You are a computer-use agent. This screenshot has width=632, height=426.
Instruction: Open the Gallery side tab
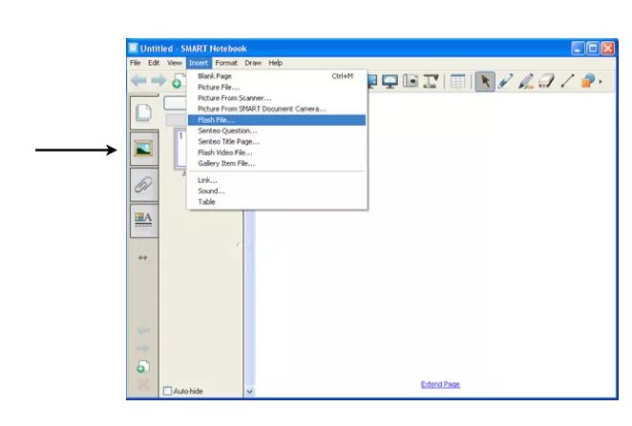coord(144,149)
